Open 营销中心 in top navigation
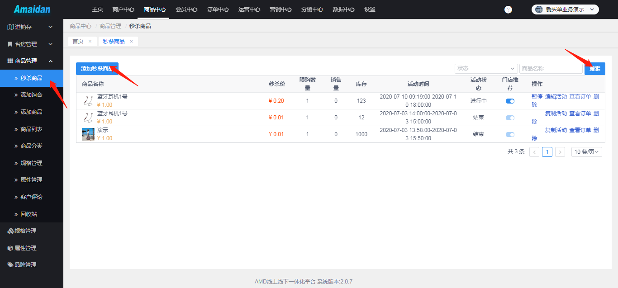Image resolution: width=618 pixels, height=288 pixels. 280,9
